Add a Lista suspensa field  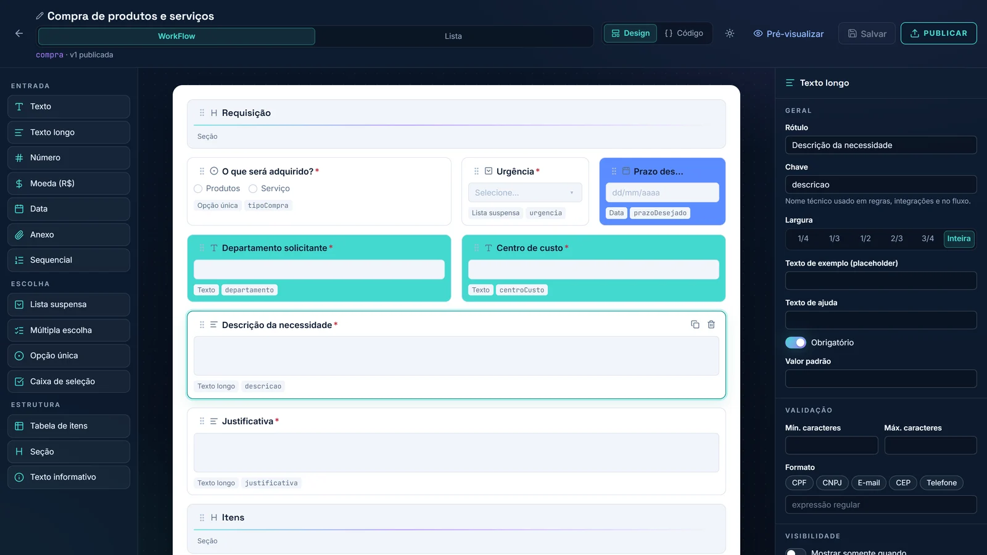pos(68,305)
